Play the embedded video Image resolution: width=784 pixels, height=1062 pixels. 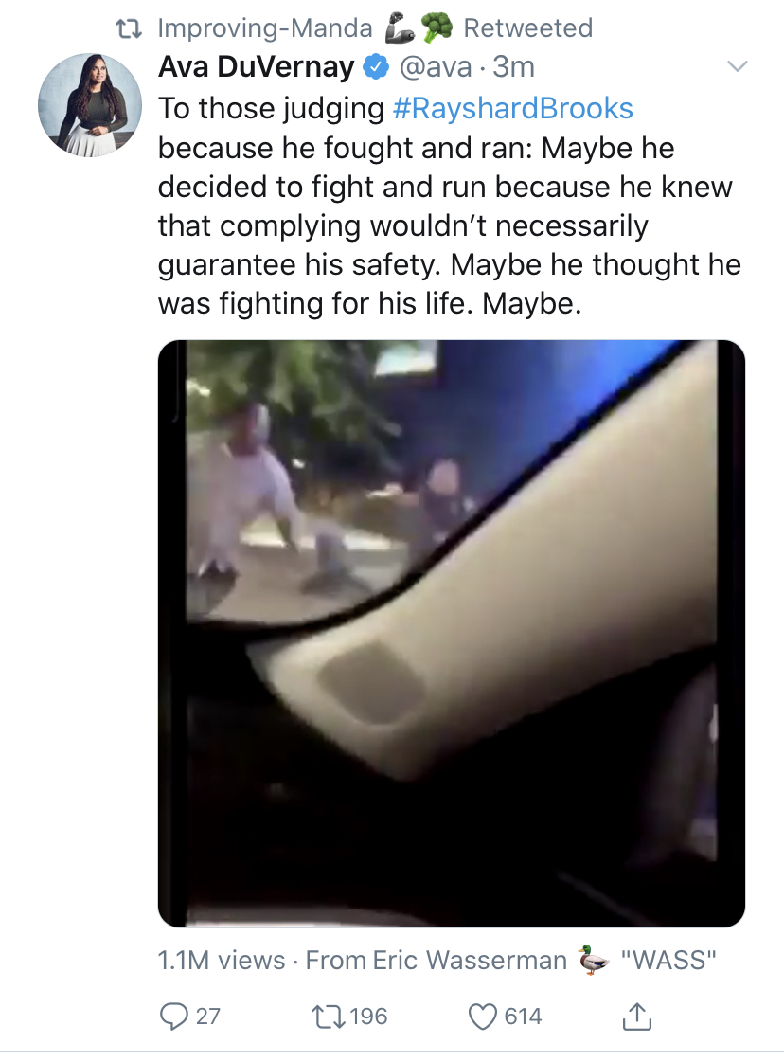(451, 633)
